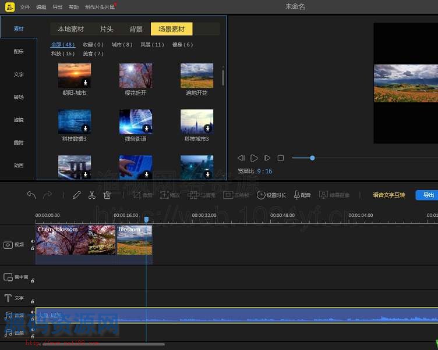This screenshot has width=438, height=350.
Task: Apply the mosaic (马赛克) tool
Action: (x=201, y=195)
